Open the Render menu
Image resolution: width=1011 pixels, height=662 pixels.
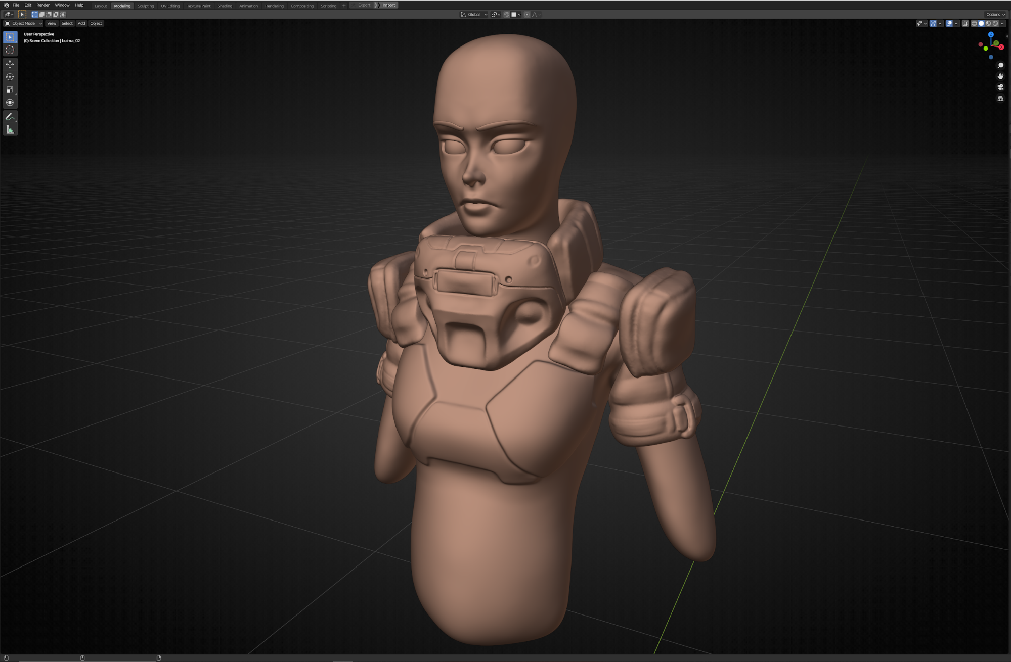[x=43, y=5]
